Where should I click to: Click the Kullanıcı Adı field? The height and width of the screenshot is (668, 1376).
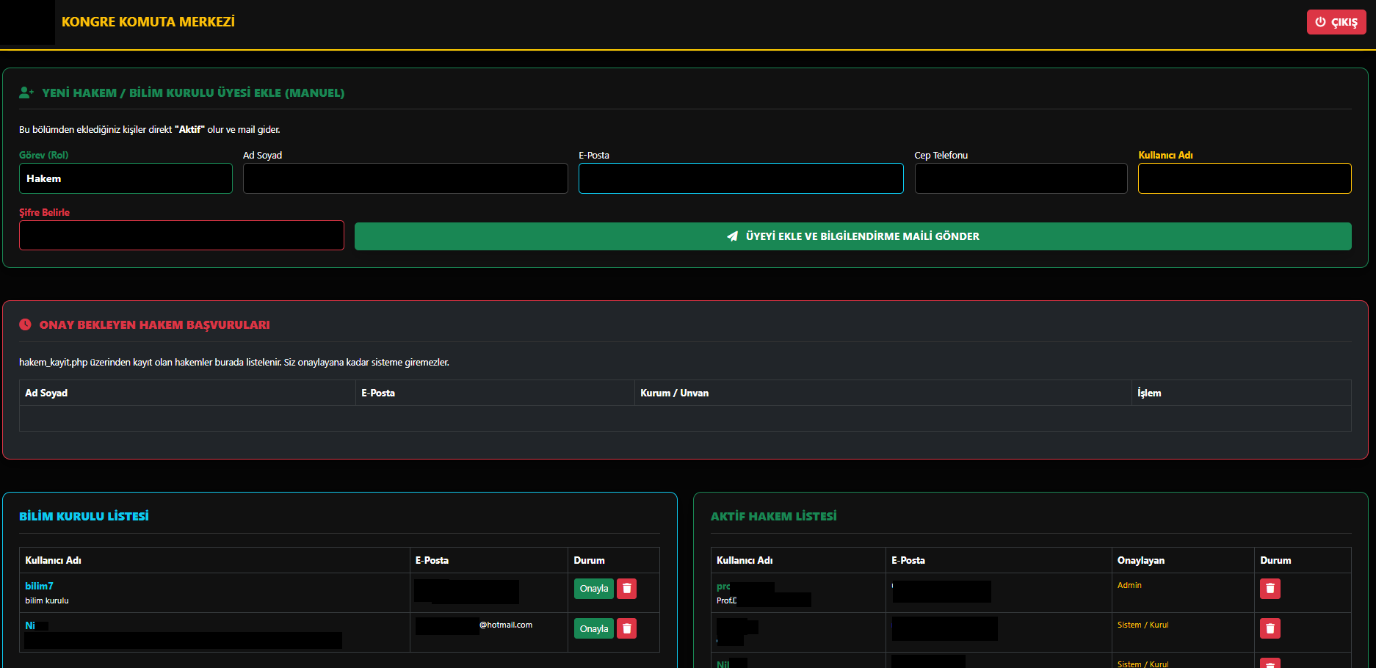[1244, 178]
